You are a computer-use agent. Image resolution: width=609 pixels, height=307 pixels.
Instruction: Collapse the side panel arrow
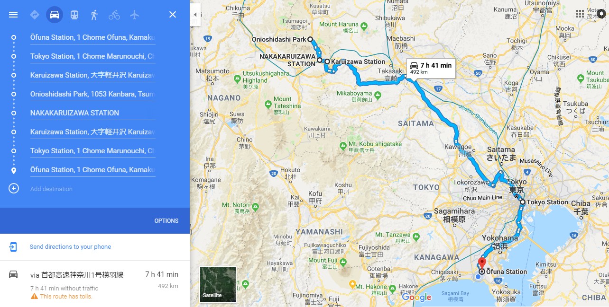point(195,15)
